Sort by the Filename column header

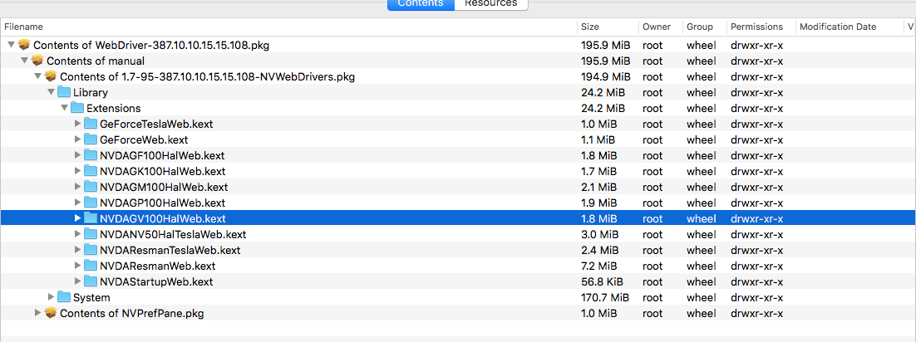point(288,27)
